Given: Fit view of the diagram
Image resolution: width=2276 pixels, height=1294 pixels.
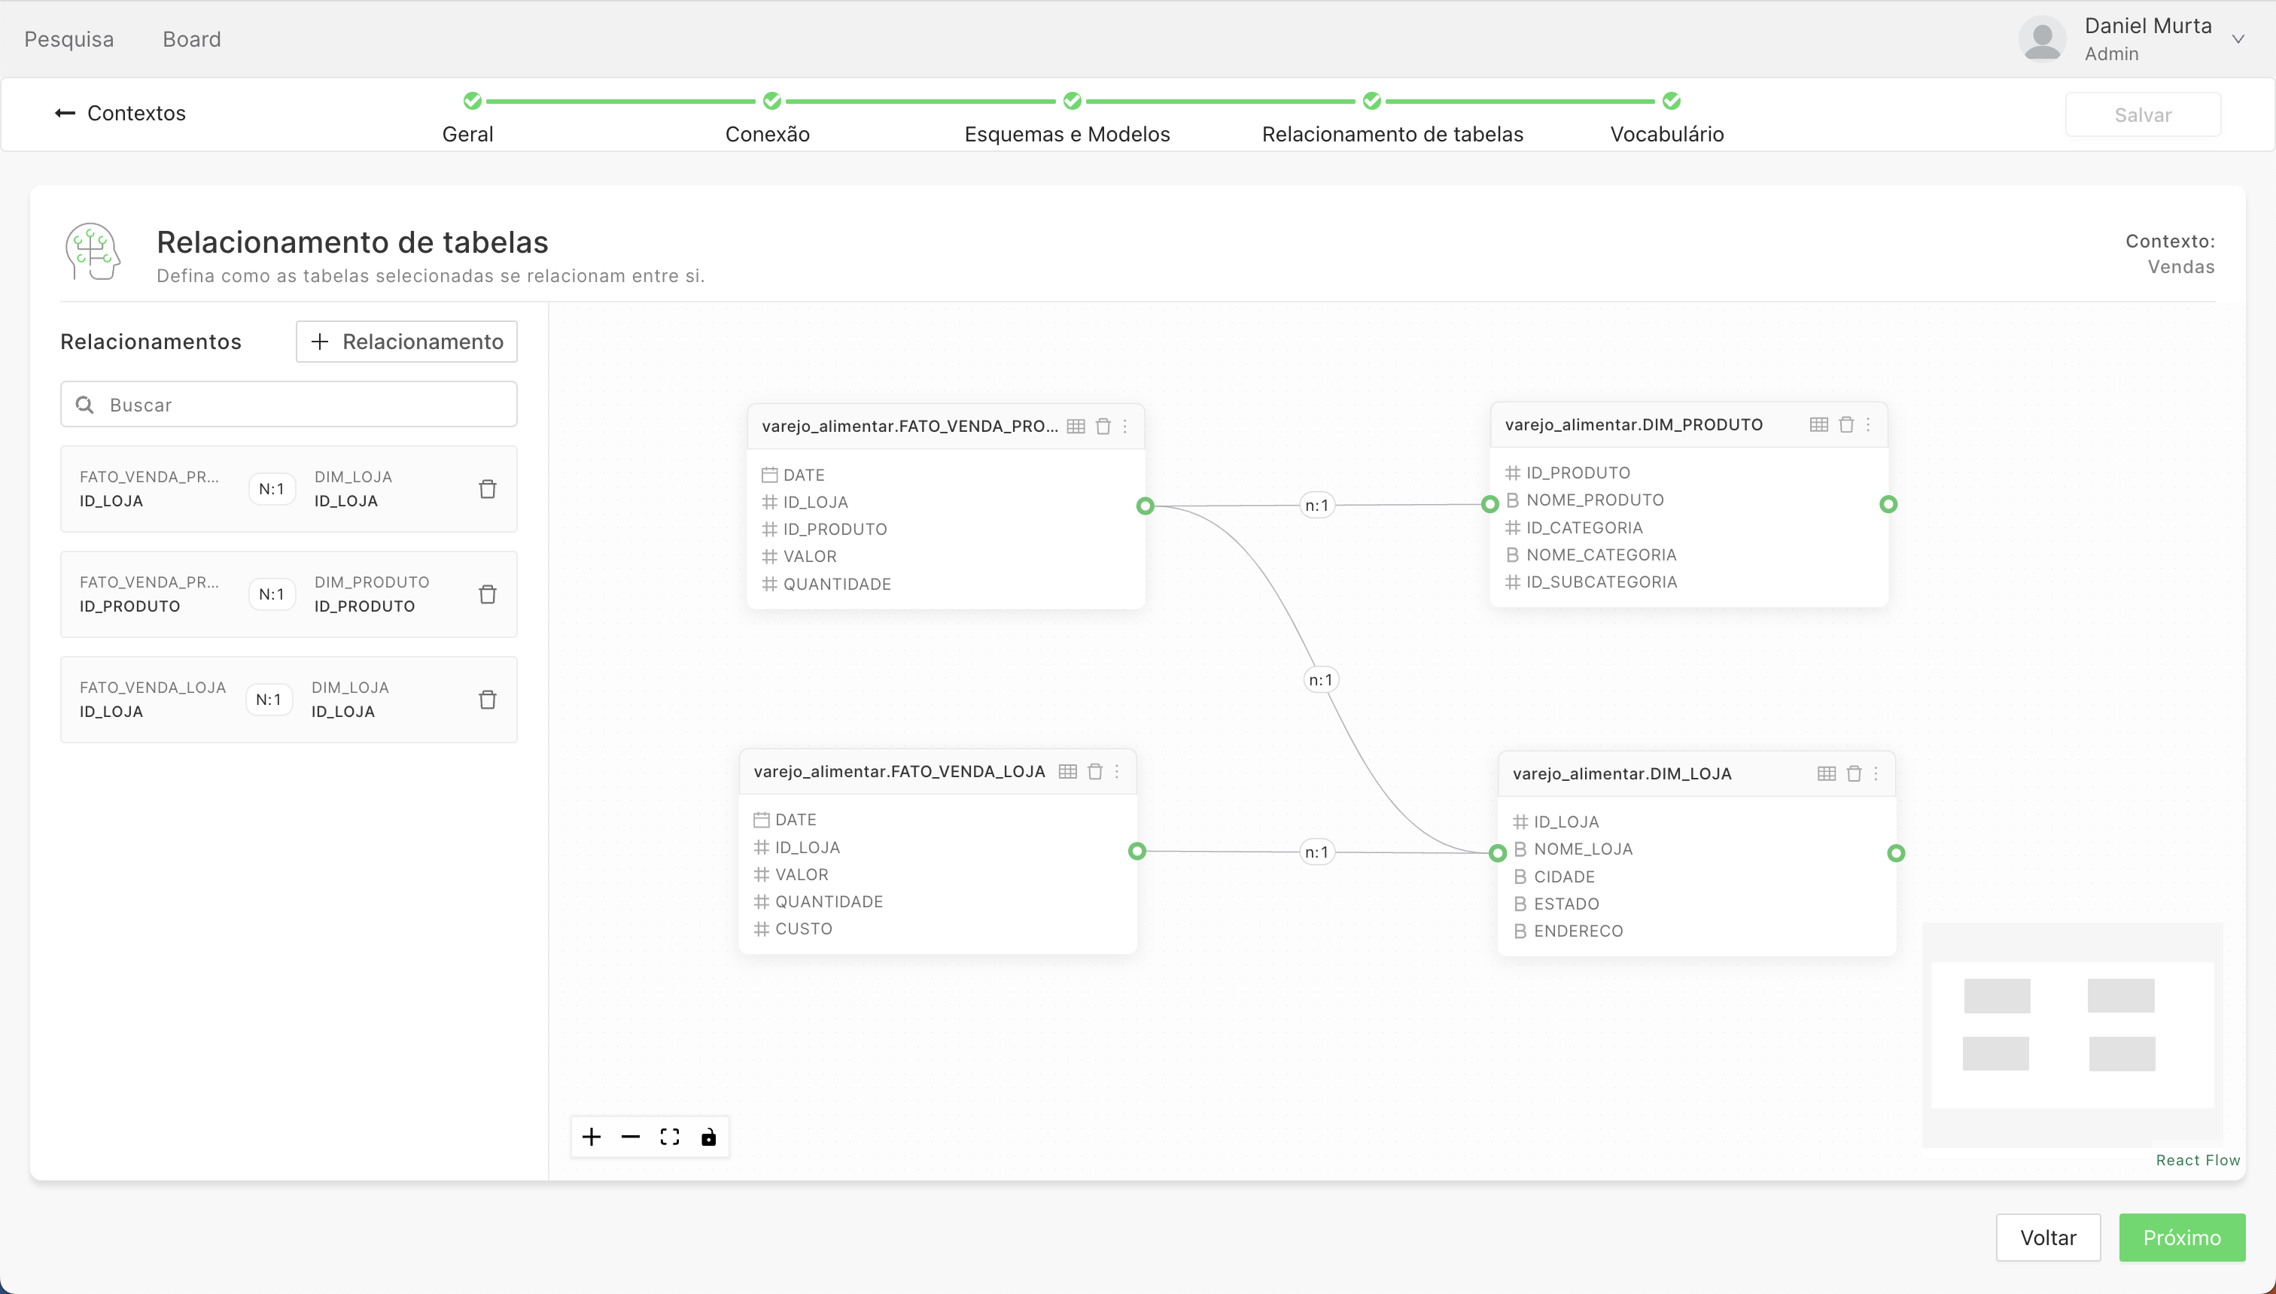Looking at the screenshot, I should [669, 1137].
